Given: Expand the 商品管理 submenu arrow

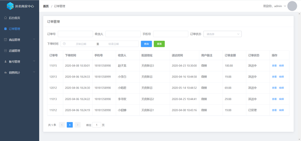Looking at the screenshot, I should click(x=34, y=39).
